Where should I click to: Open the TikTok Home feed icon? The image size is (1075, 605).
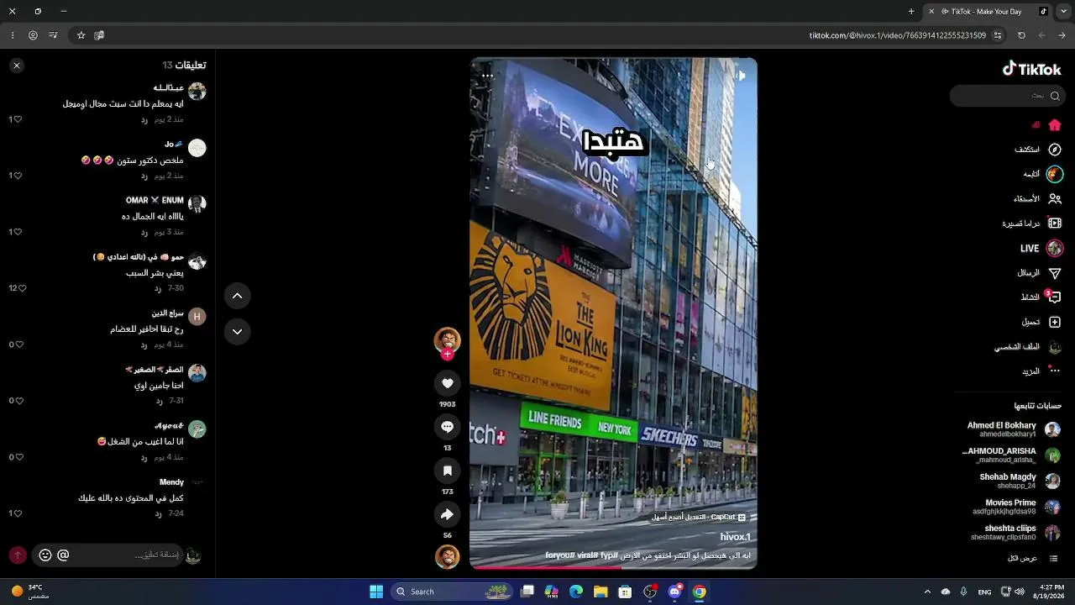coord(1055,125)
